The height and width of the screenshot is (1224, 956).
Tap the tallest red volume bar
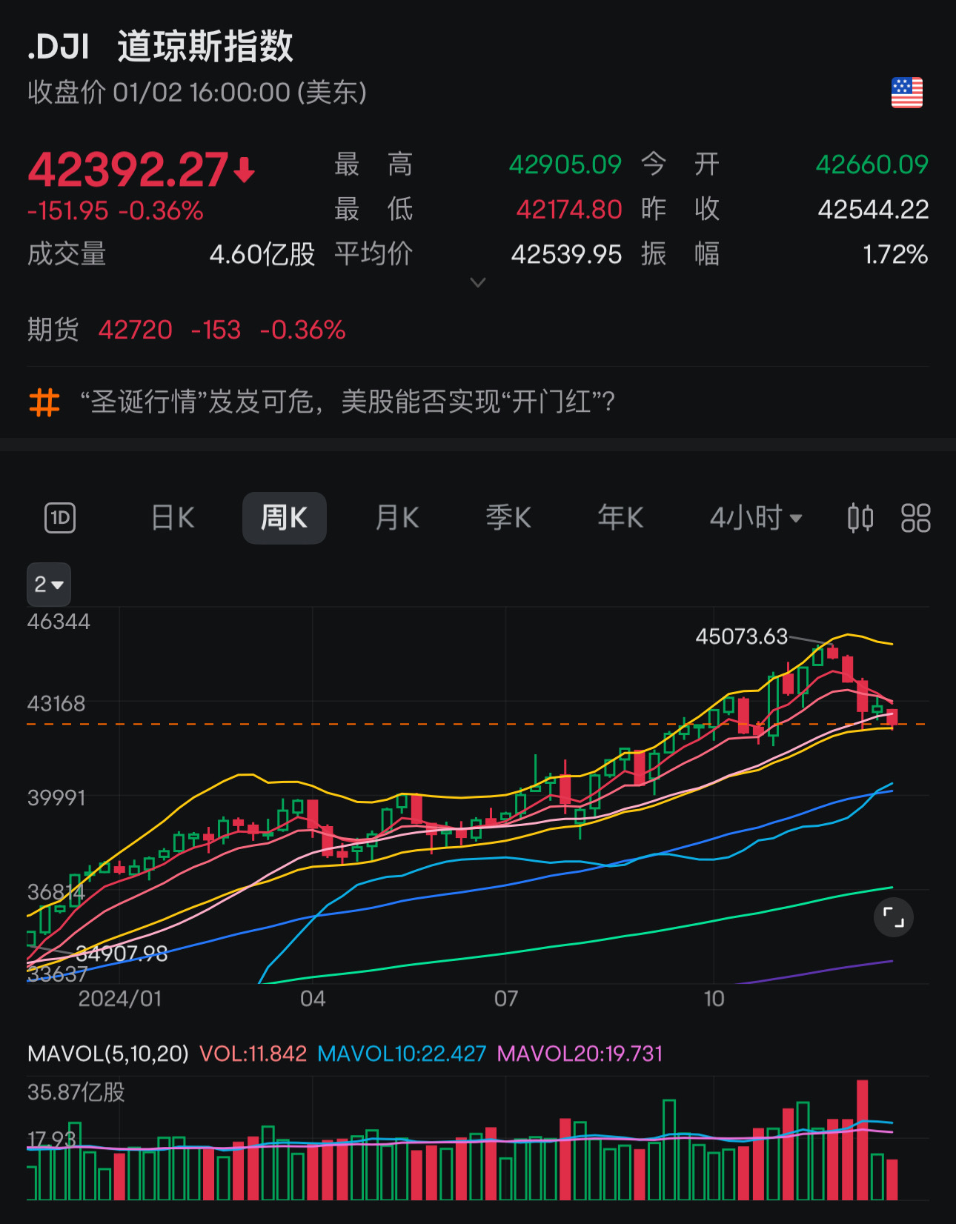(x=862, y=1140)
